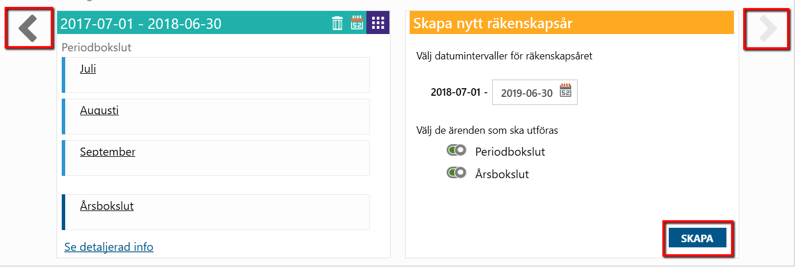The image size is (798, 271).
Task: Open date picker icon beside 2019-06-30
Action: (x=565, y=92)
